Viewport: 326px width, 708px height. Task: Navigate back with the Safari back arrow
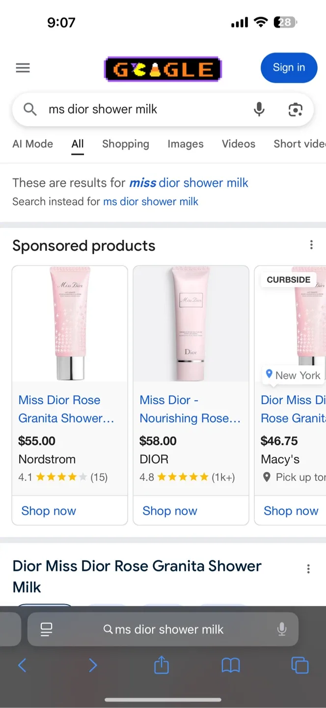pos(22,665)
